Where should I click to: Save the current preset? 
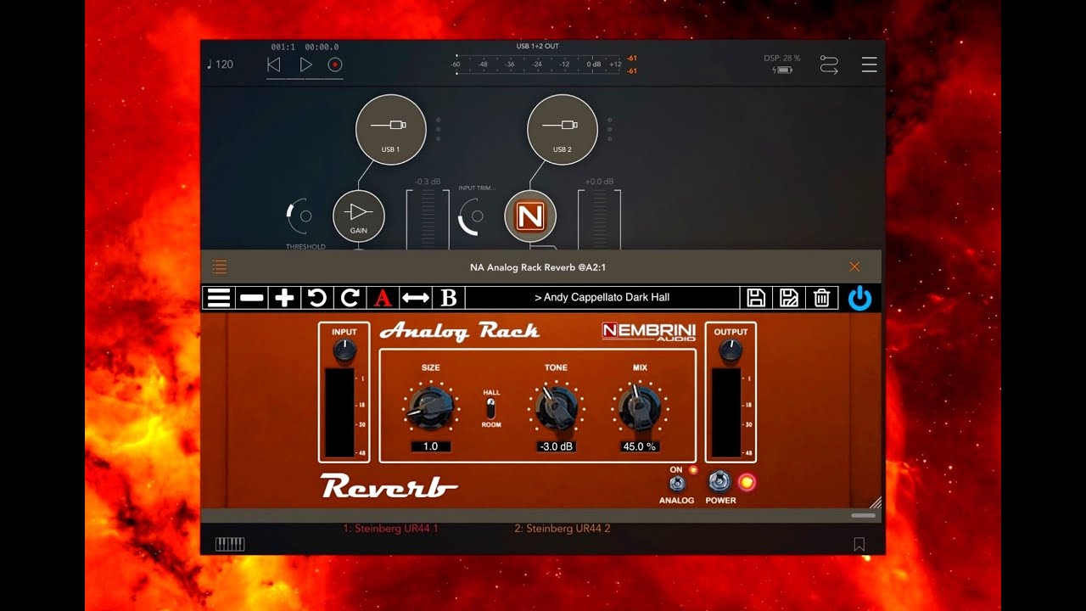pos(756,298)
